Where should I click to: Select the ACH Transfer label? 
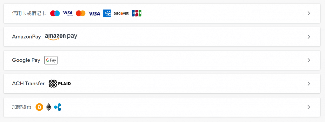[28, 84]
